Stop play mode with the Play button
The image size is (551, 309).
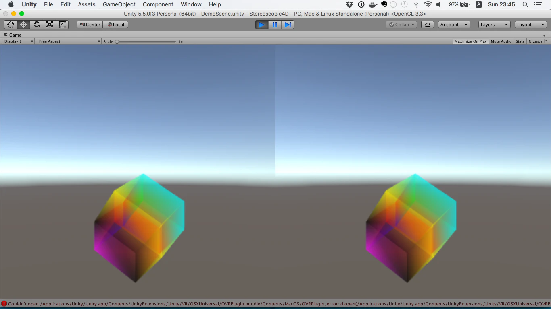coord(262,25)
